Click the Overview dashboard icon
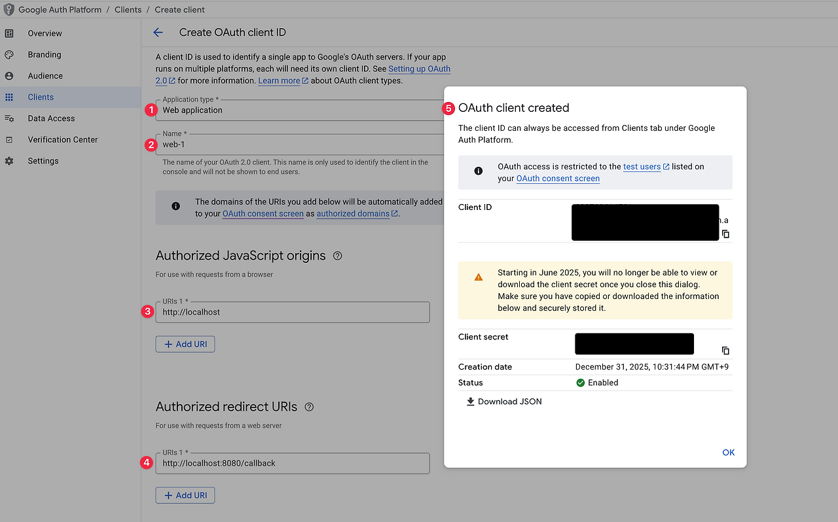 (9, 33)
